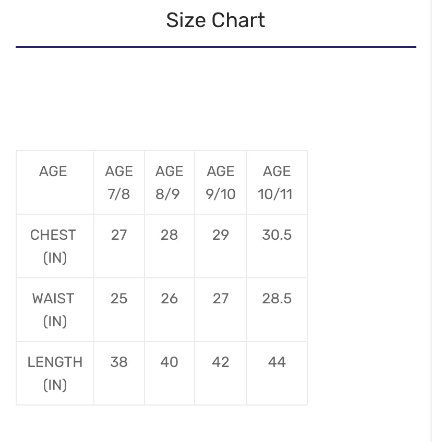The image size is (432, 442).
Task: Select the AGE 7/8 column header
Action: (119, 182)
